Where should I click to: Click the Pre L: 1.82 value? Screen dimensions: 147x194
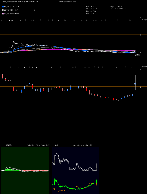click(x=91, y=11)
